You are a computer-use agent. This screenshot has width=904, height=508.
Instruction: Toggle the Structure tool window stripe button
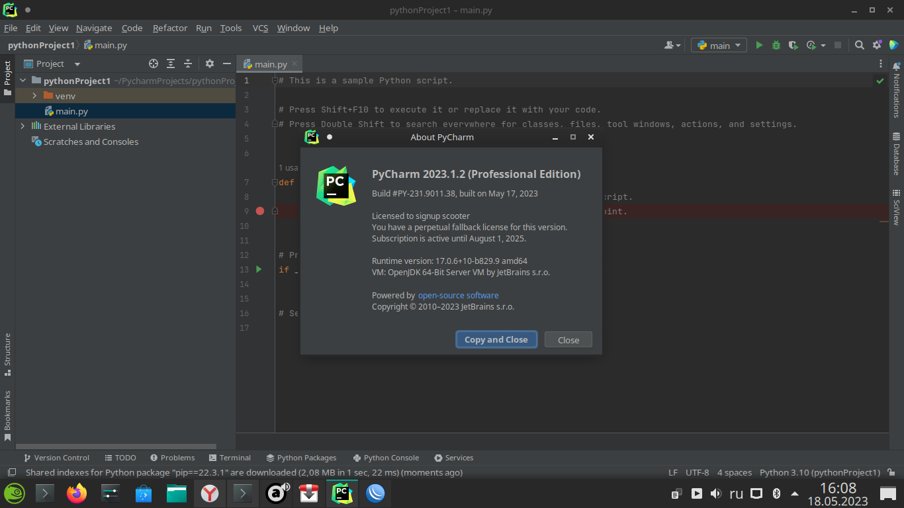[7, 355]
